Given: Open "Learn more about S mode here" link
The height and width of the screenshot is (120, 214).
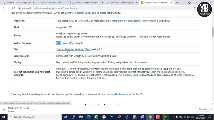Looking at the screenshot, I should pyautogui.click(x=167, y=72).
